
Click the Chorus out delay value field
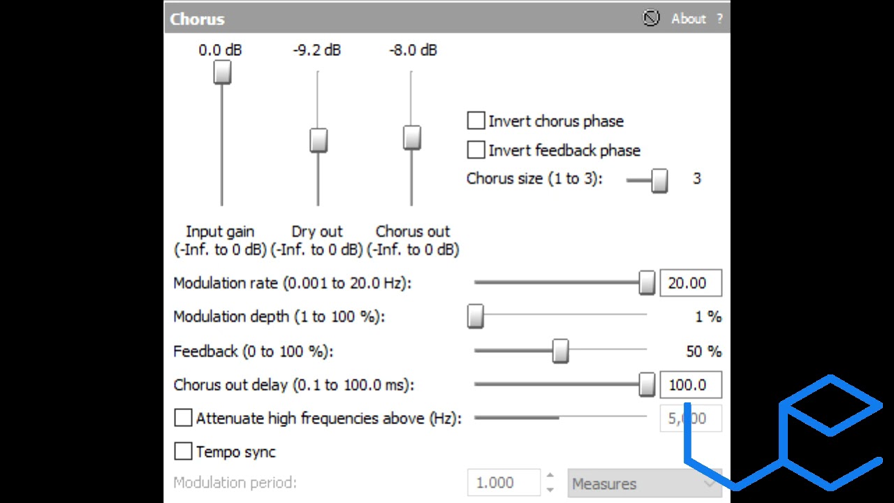coord(690,385)
